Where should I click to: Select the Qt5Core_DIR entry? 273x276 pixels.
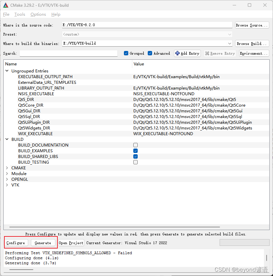(x=31, y=105)
